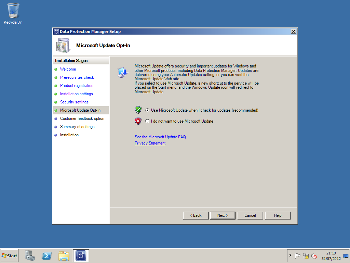Open Windows Explorer from the taskbar
350x263 pixels.
[x=64, y=255]
